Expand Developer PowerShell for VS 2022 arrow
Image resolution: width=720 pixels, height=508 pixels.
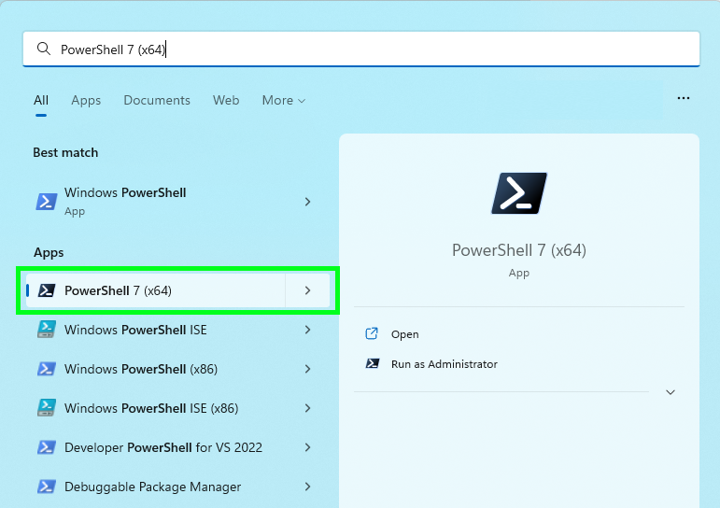[307, 447]
